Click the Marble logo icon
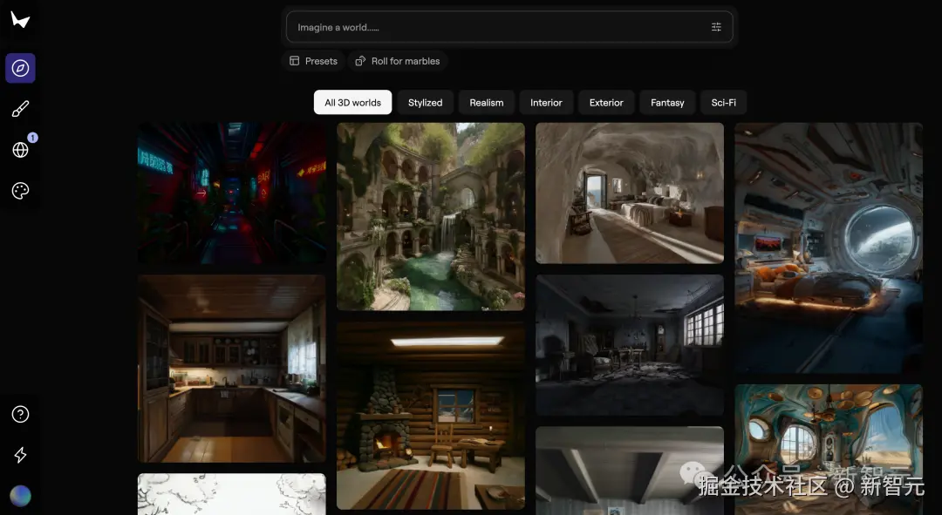The width and height of the screenshot is (942, 515). 20,20
